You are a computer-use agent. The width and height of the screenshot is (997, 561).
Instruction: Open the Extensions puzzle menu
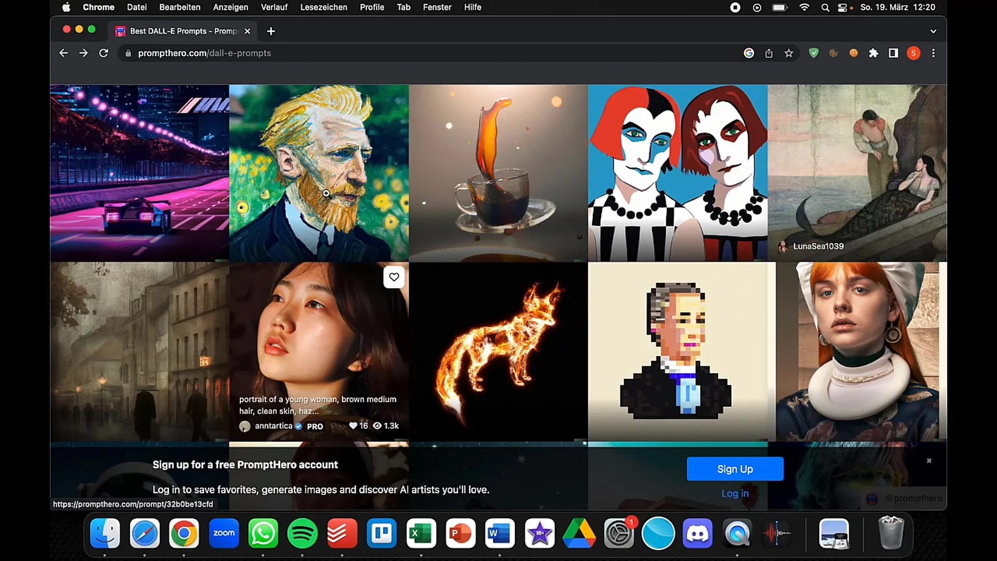[873, 53]
